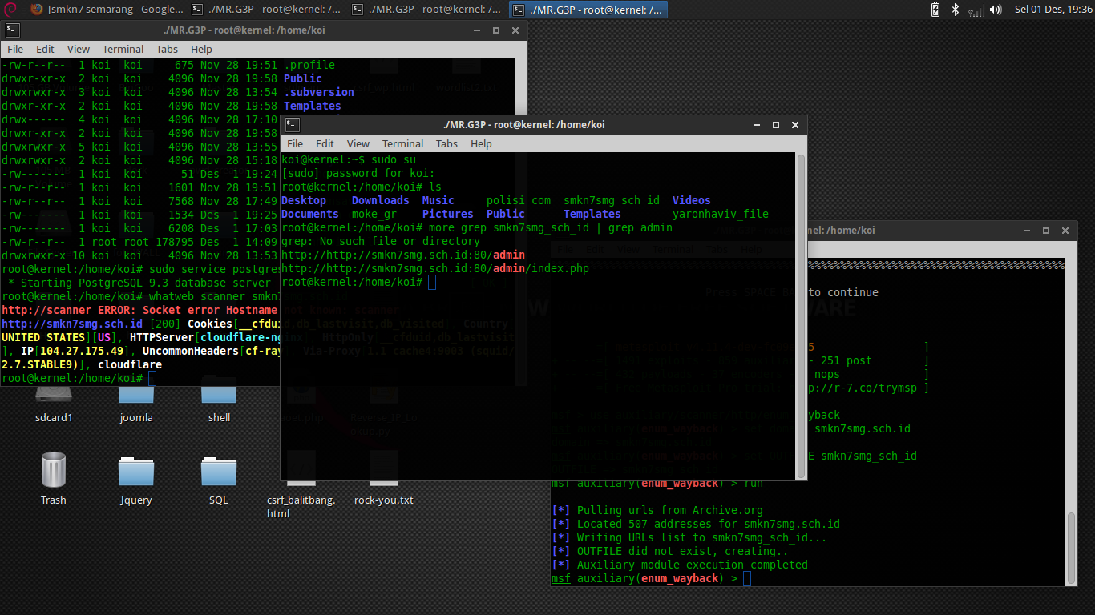Open the Debian applications menu logo
Screen dimensions: 1095x615
10,10
